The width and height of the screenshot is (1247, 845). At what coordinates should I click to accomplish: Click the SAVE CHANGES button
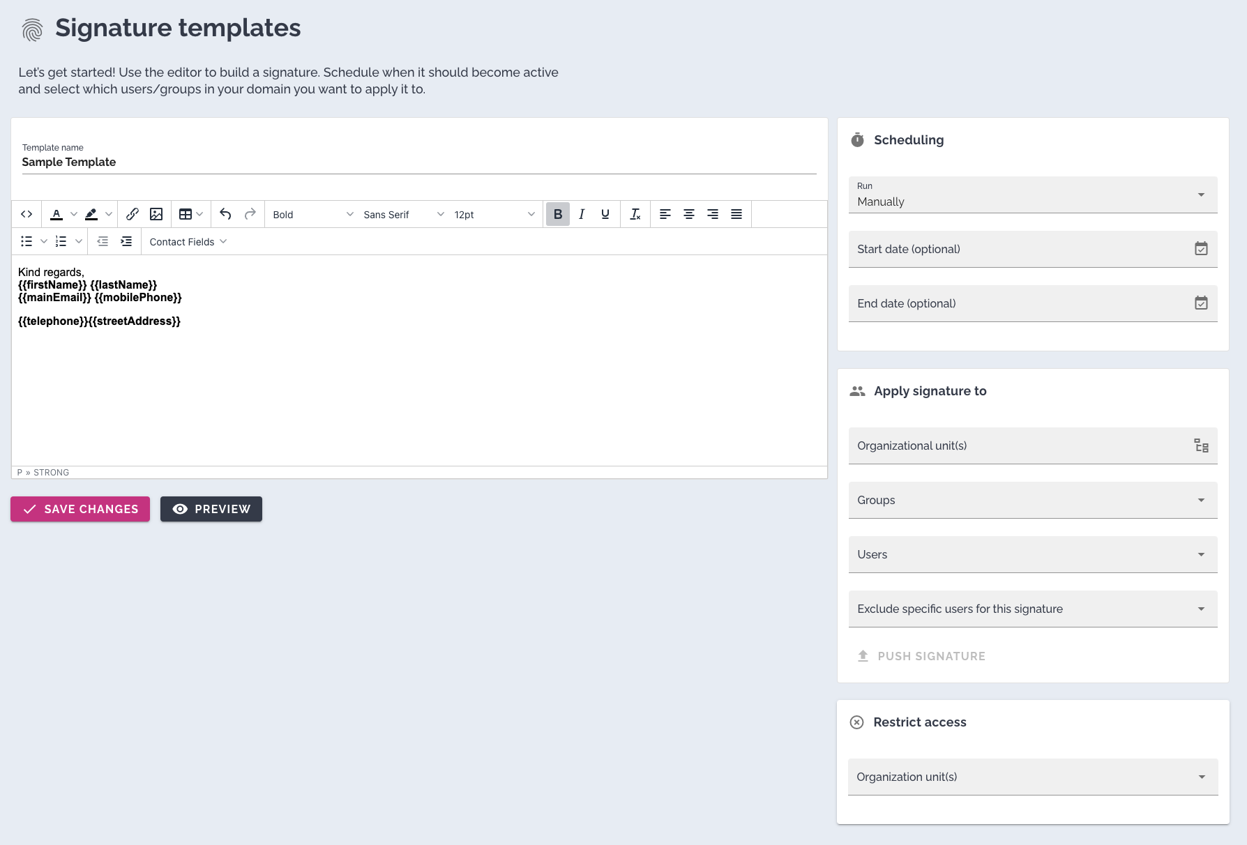(x=80, y=509)
